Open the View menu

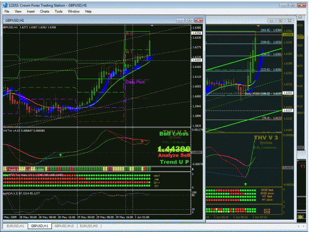coord(18,11)
